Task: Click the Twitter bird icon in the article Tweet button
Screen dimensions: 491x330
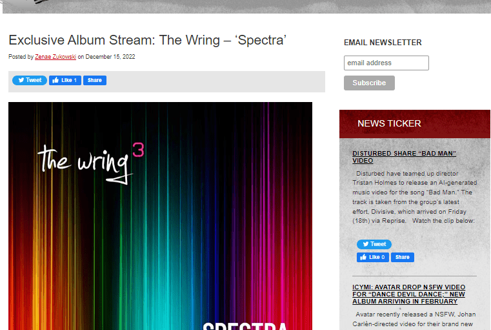Action: pyautogui.click(x=21, y=80)
